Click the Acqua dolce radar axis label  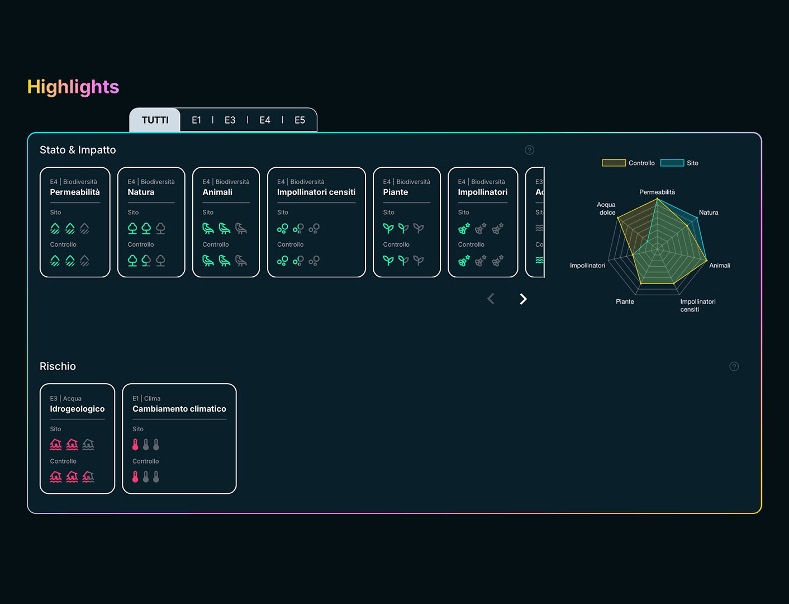click(606, 209)
